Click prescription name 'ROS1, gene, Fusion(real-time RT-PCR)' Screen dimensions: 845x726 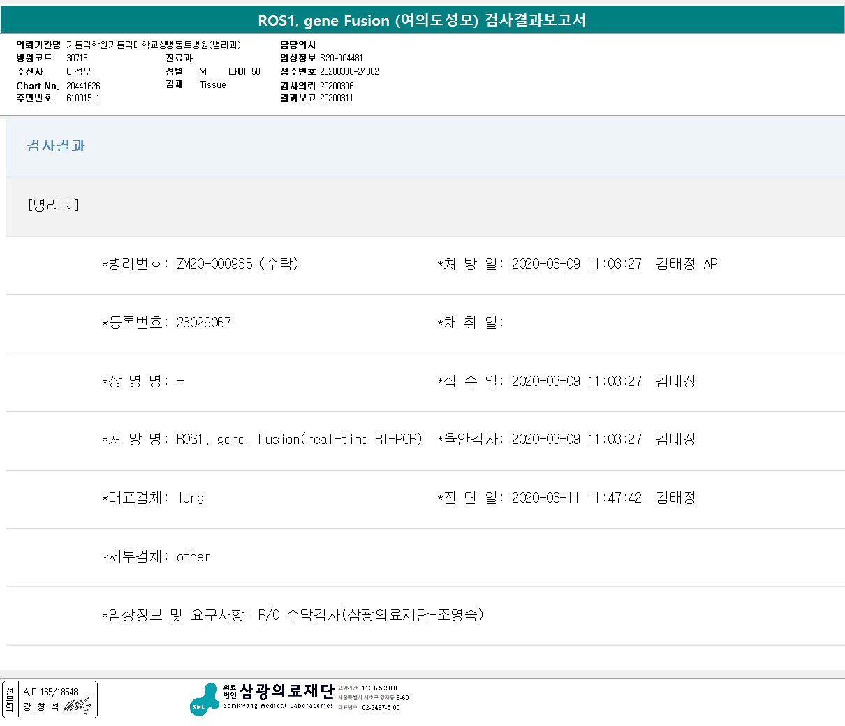tap(299, 439)
